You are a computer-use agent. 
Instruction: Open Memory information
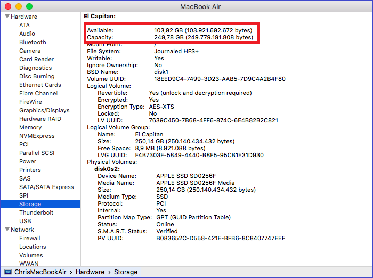pyautogui.click(x=30, y=127)
